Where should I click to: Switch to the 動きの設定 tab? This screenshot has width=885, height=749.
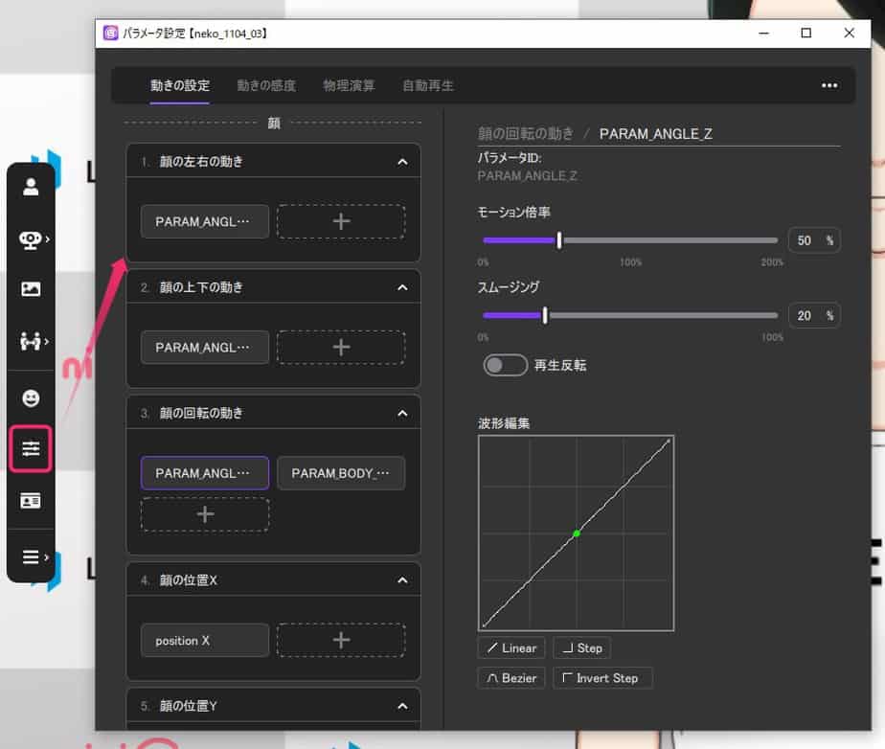click(x=180, y=86)
